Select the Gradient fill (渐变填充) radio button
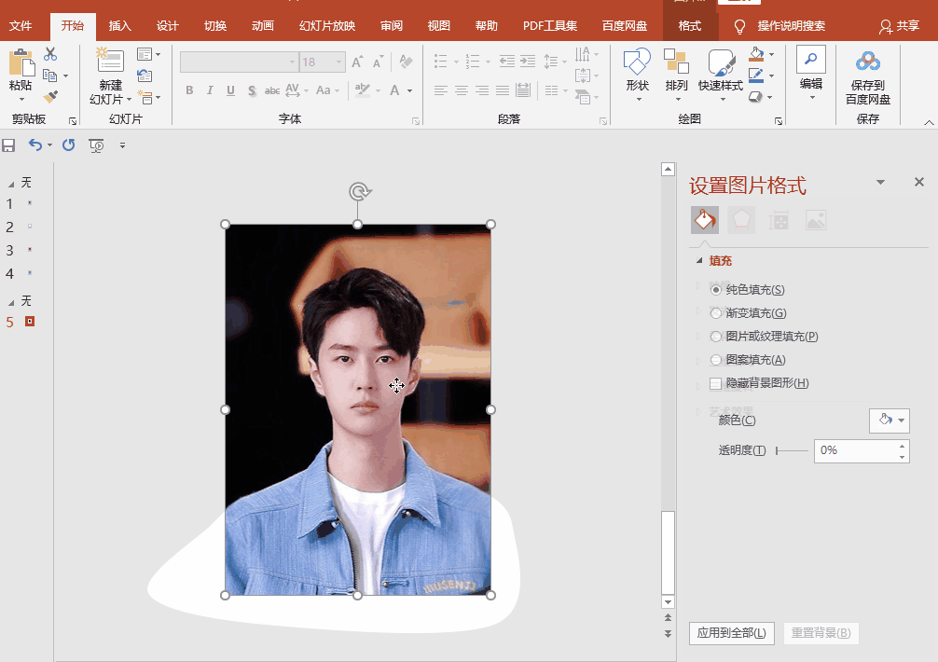Screen dimensions: 938x662 716,313
